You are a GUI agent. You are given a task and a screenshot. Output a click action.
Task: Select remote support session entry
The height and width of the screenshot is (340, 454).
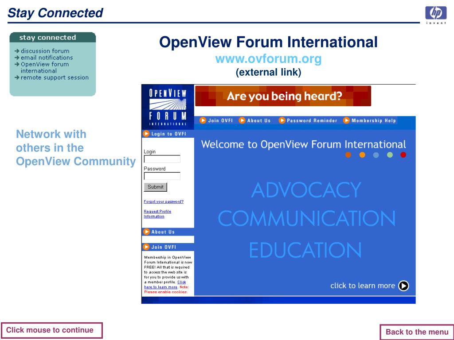pyautogui.click(x=55, y=77)
